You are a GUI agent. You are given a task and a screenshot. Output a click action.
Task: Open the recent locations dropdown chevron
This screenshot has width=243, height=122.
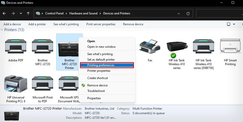pyautogui.click(x=21, y=13)
